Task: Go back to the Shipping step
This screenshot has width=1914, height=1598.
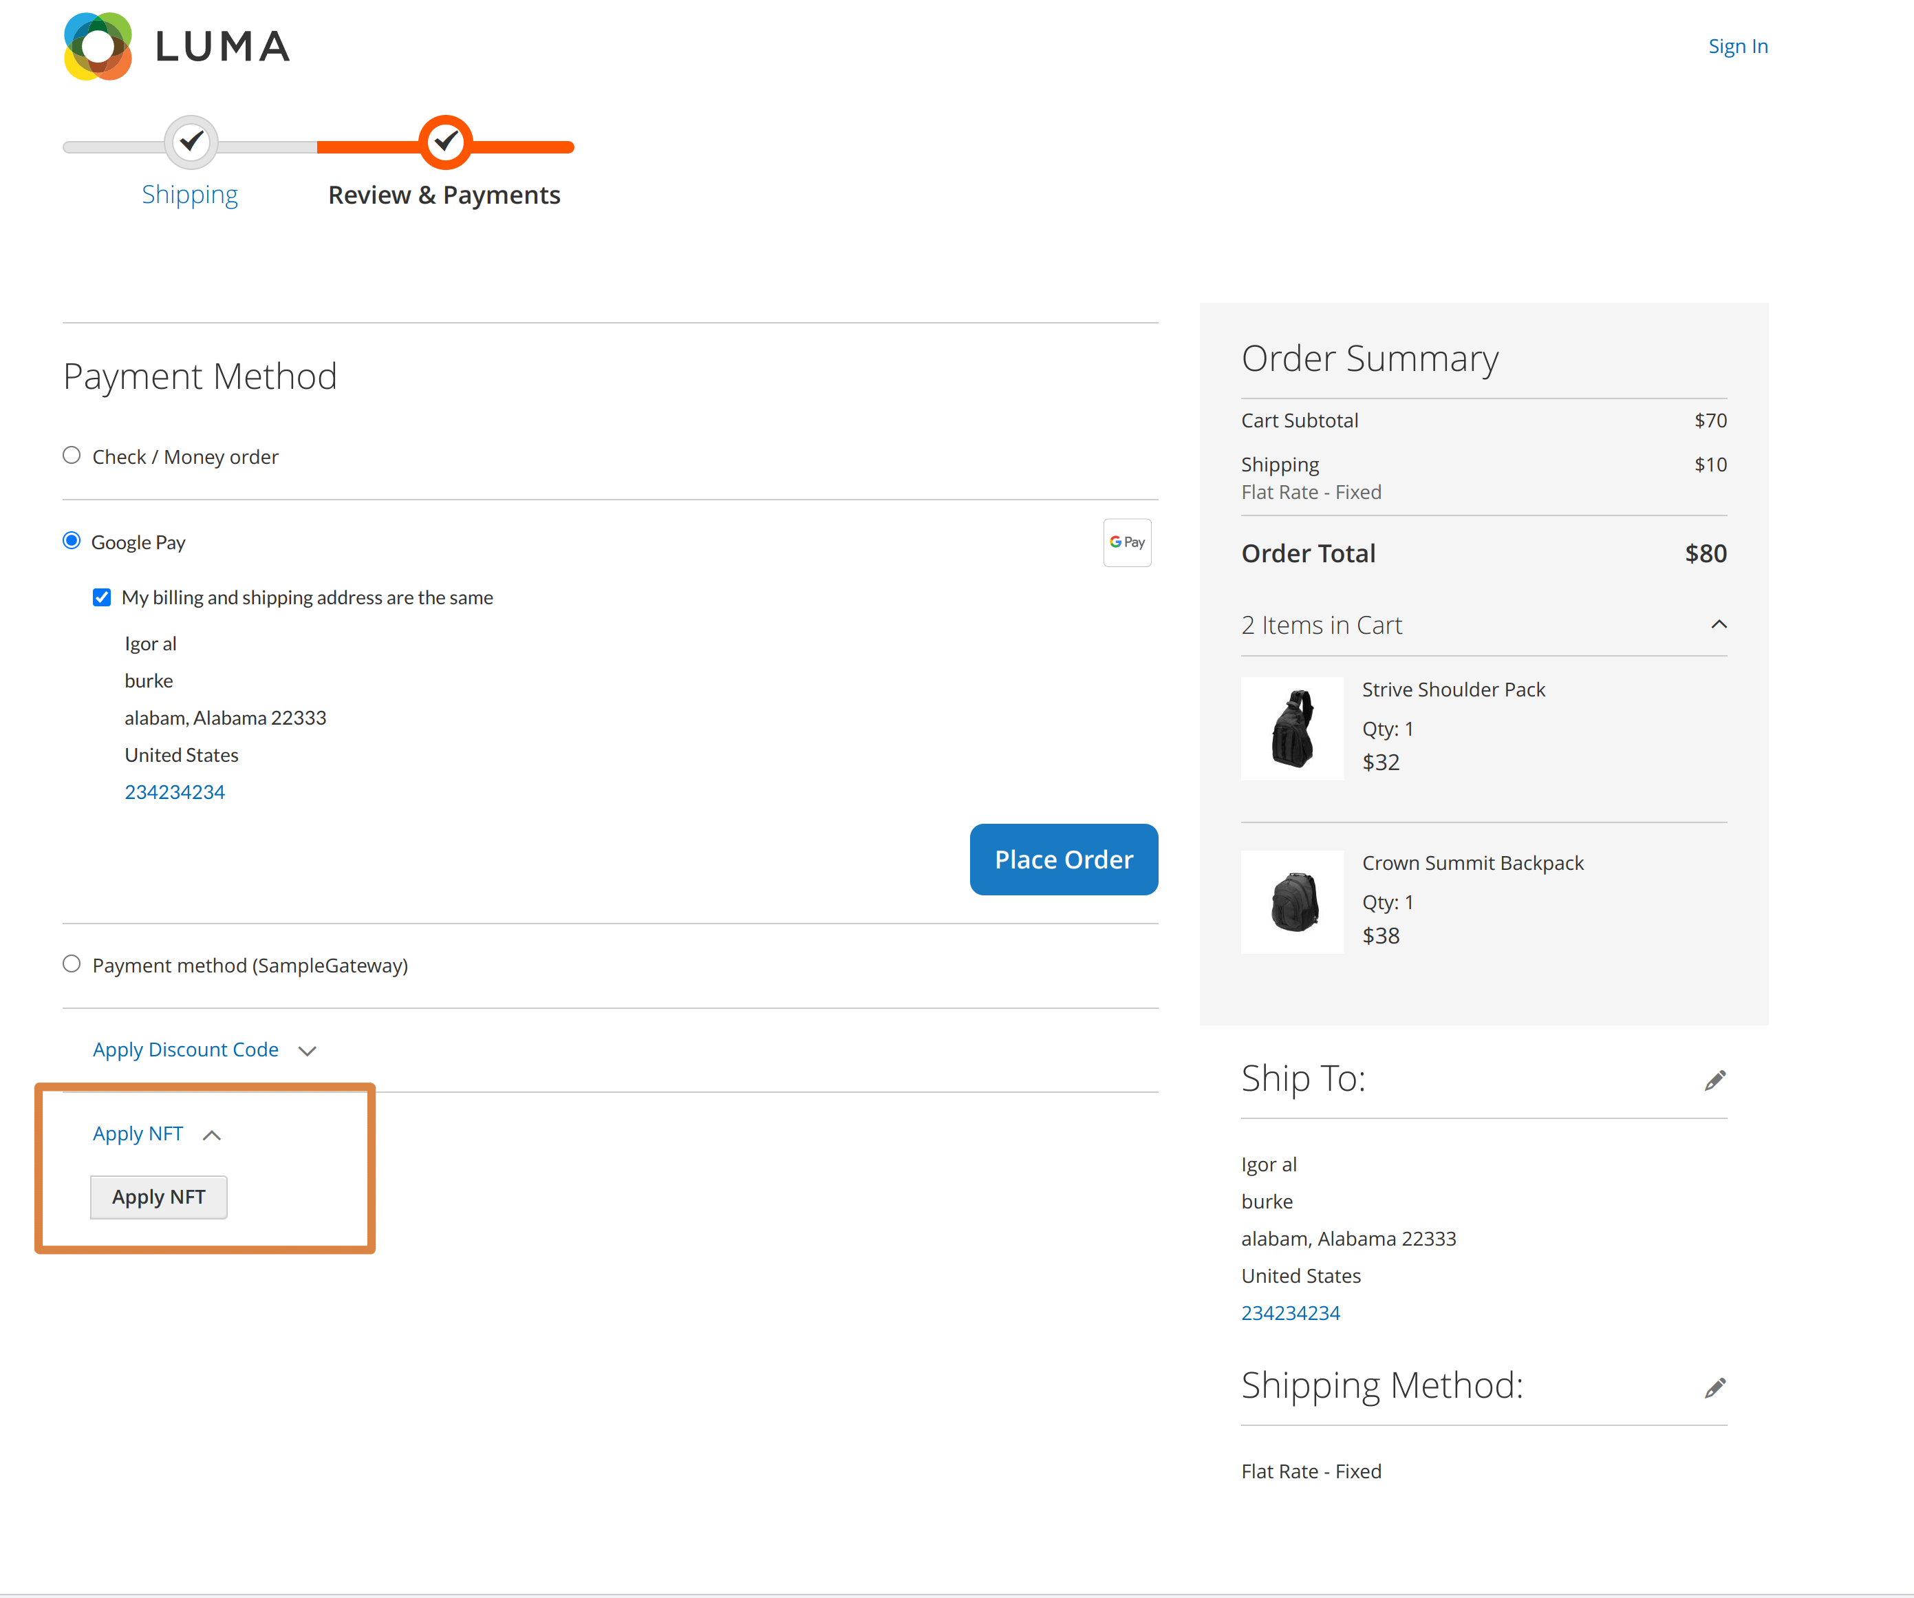Action: (x=190, y=195)
